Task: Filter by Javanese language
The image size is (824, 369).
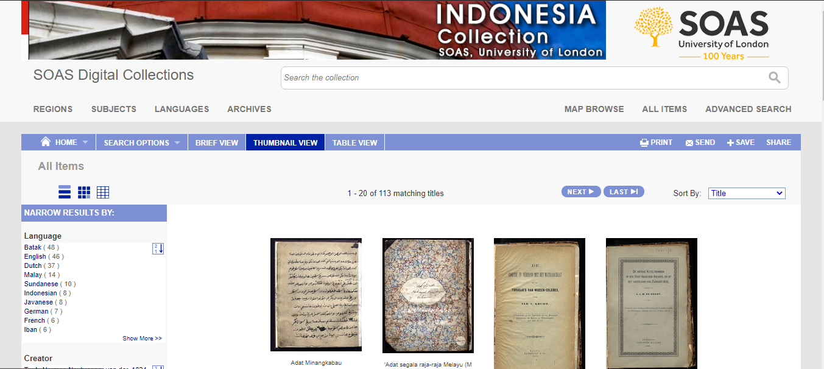Action: (x=38, y=302)
